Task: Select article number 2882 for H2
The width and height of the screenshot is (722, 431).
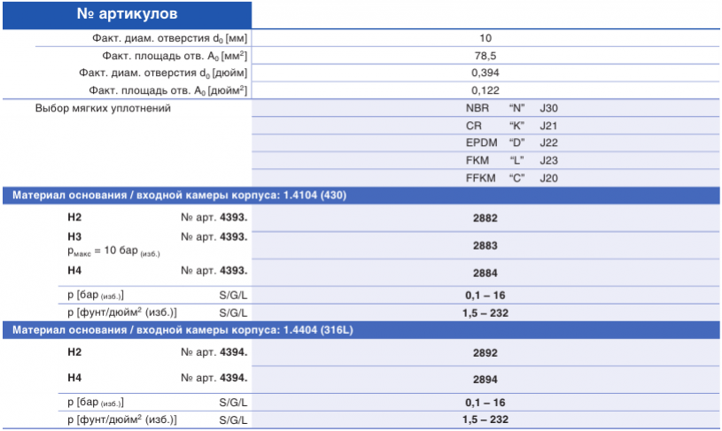Action: 485,218
